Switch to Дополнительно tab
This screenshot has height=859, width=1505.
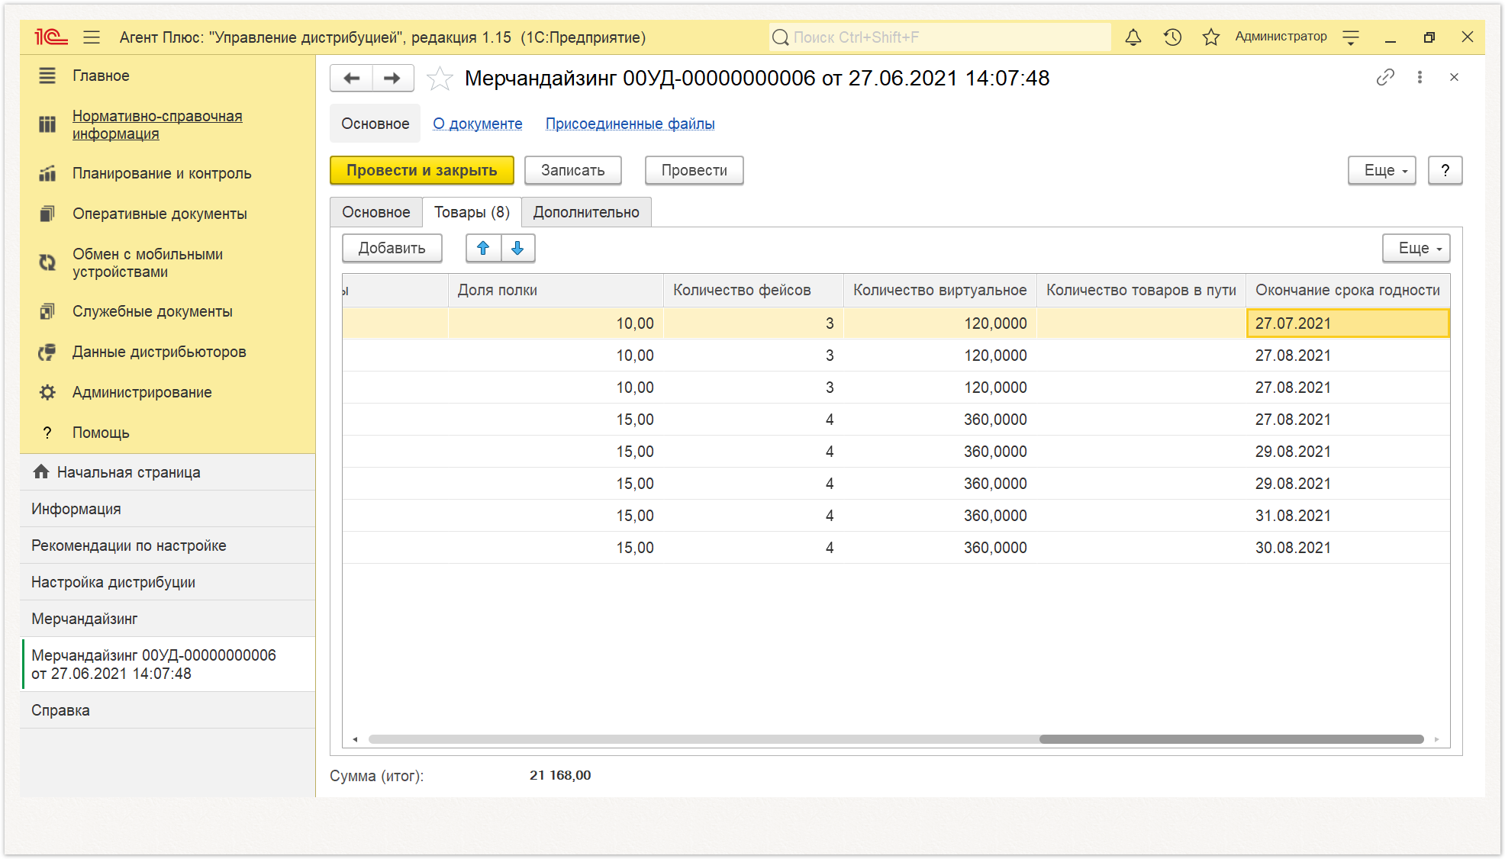pyautogui.click(x=586, y=213)
